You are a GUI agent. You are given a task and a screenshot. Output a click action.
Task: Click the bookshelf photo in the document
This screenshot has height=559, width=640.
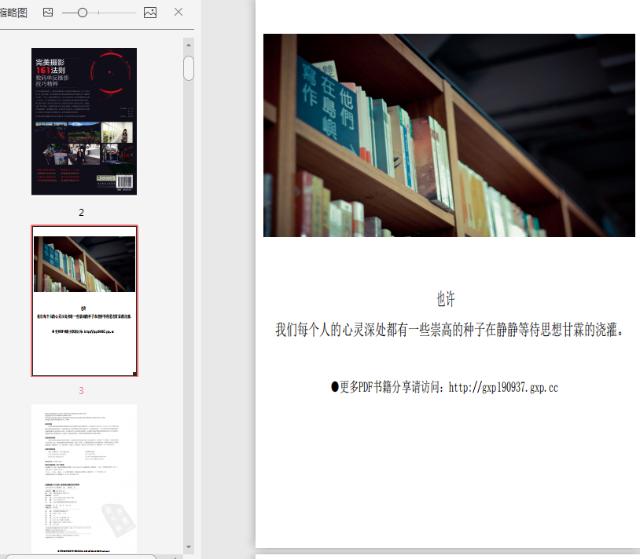pyautogui.click(x=449, y=135)
